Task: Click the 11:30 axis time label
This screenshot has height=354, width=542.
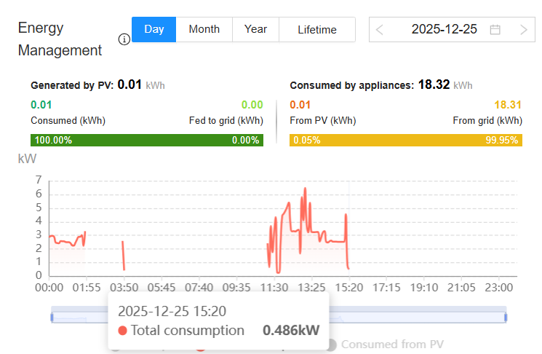Action: (x=274, y=288)
